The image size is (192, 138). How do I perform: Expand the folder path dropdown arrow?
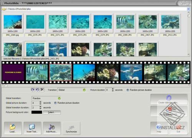coord(188,9)
